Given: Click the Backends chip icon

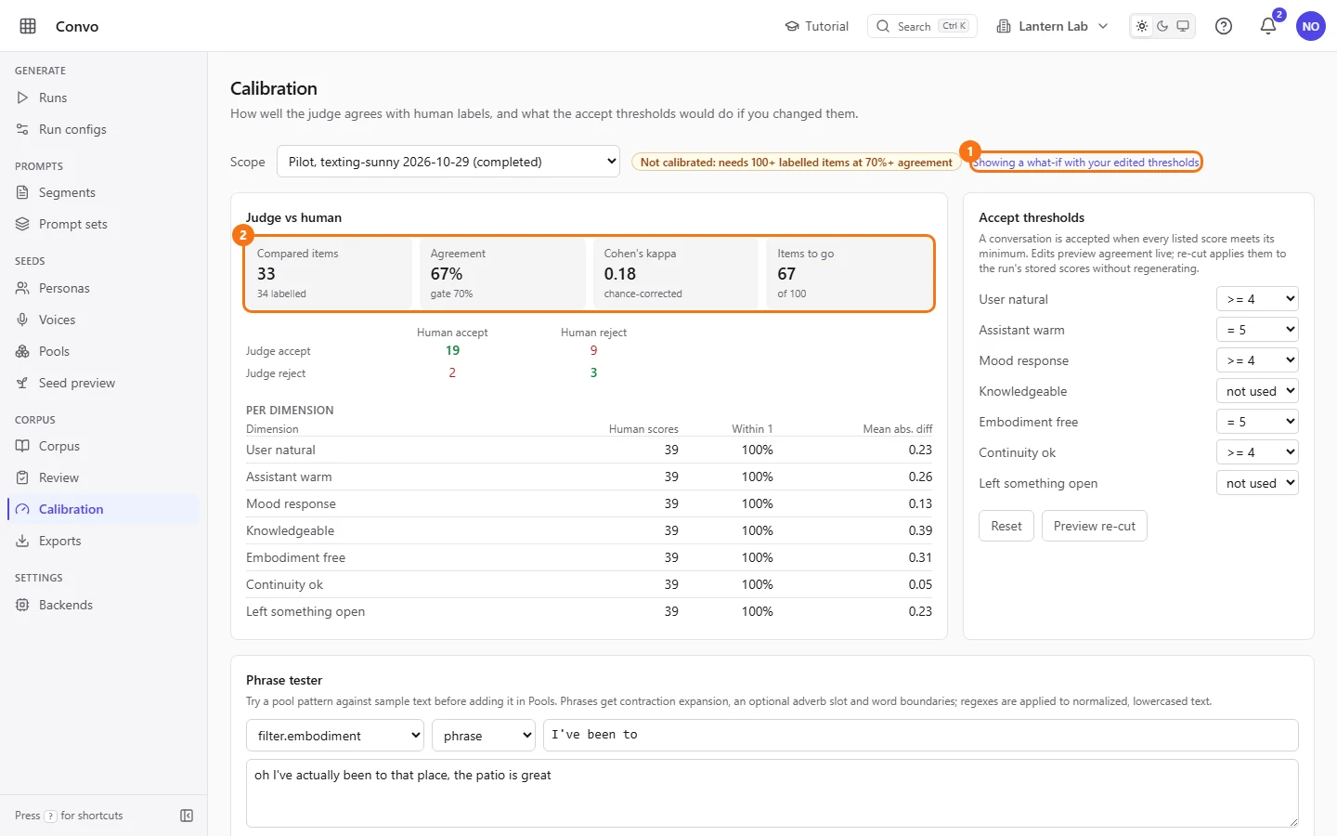Looking at the screenshot, I should [22, 605].
